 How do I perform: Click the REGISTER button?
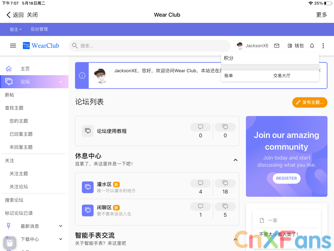(x=286, y=178)
